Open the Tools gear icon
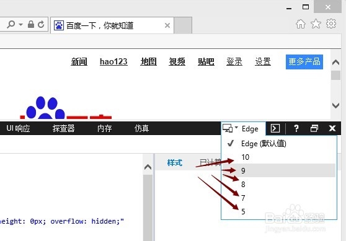346x241 pixels. pos(330,24)
